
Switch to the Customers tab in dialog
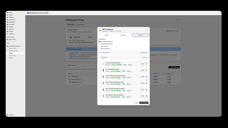coord(123,35)
